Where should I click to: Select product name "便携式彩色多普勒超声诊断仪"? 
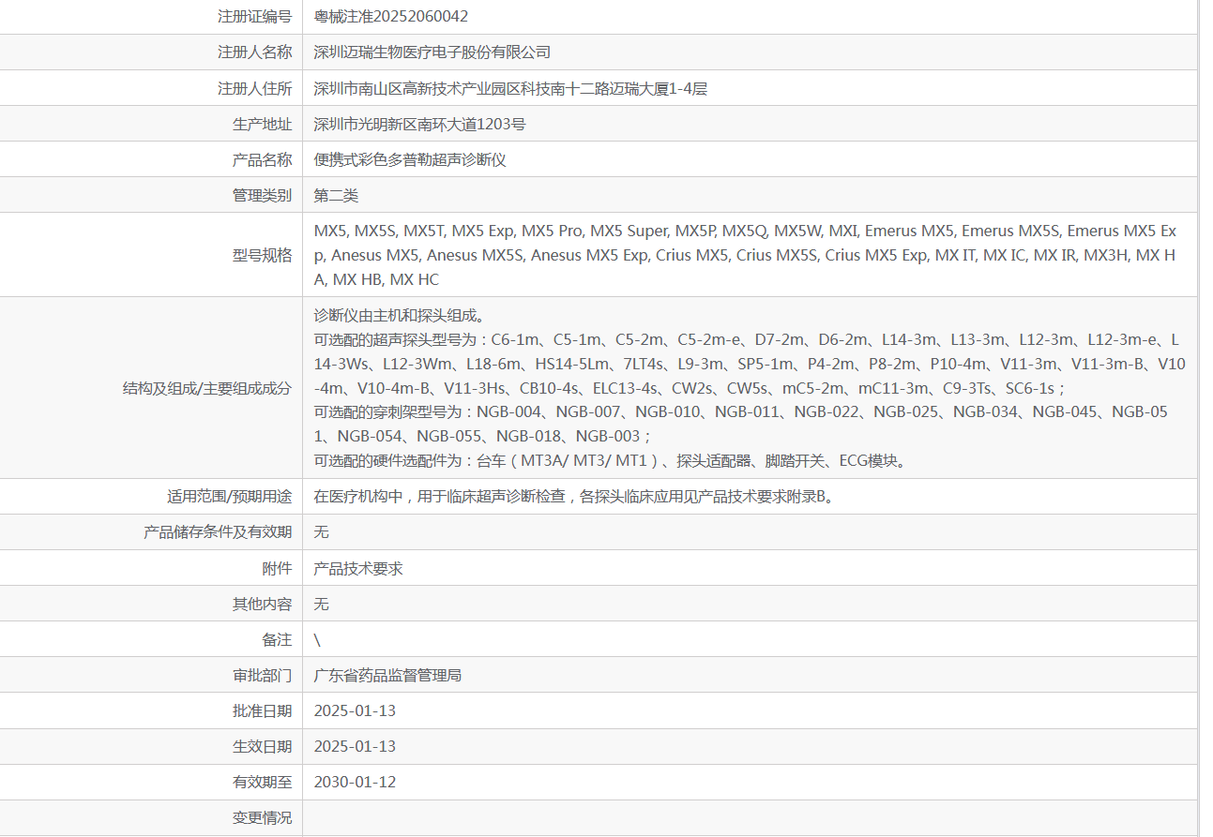[x=410, y=159]
